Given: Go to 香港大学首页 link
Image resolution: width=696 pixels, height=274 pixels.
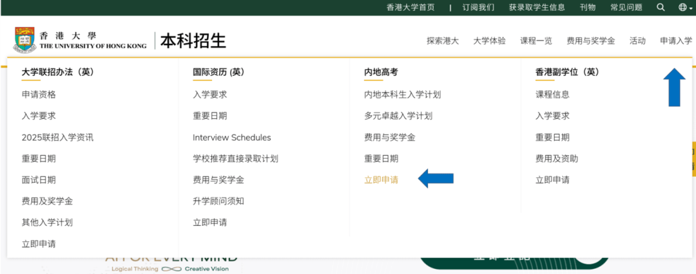Looking at the screenshot, I should (x=411, y=7).
